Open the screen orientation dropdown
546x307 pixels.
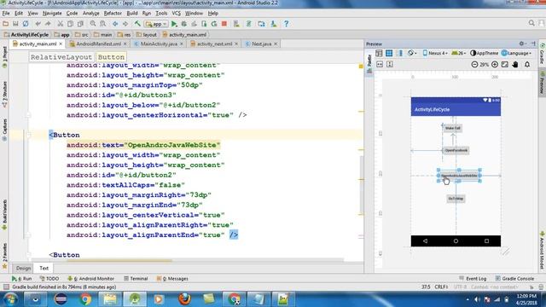point(412,53)
